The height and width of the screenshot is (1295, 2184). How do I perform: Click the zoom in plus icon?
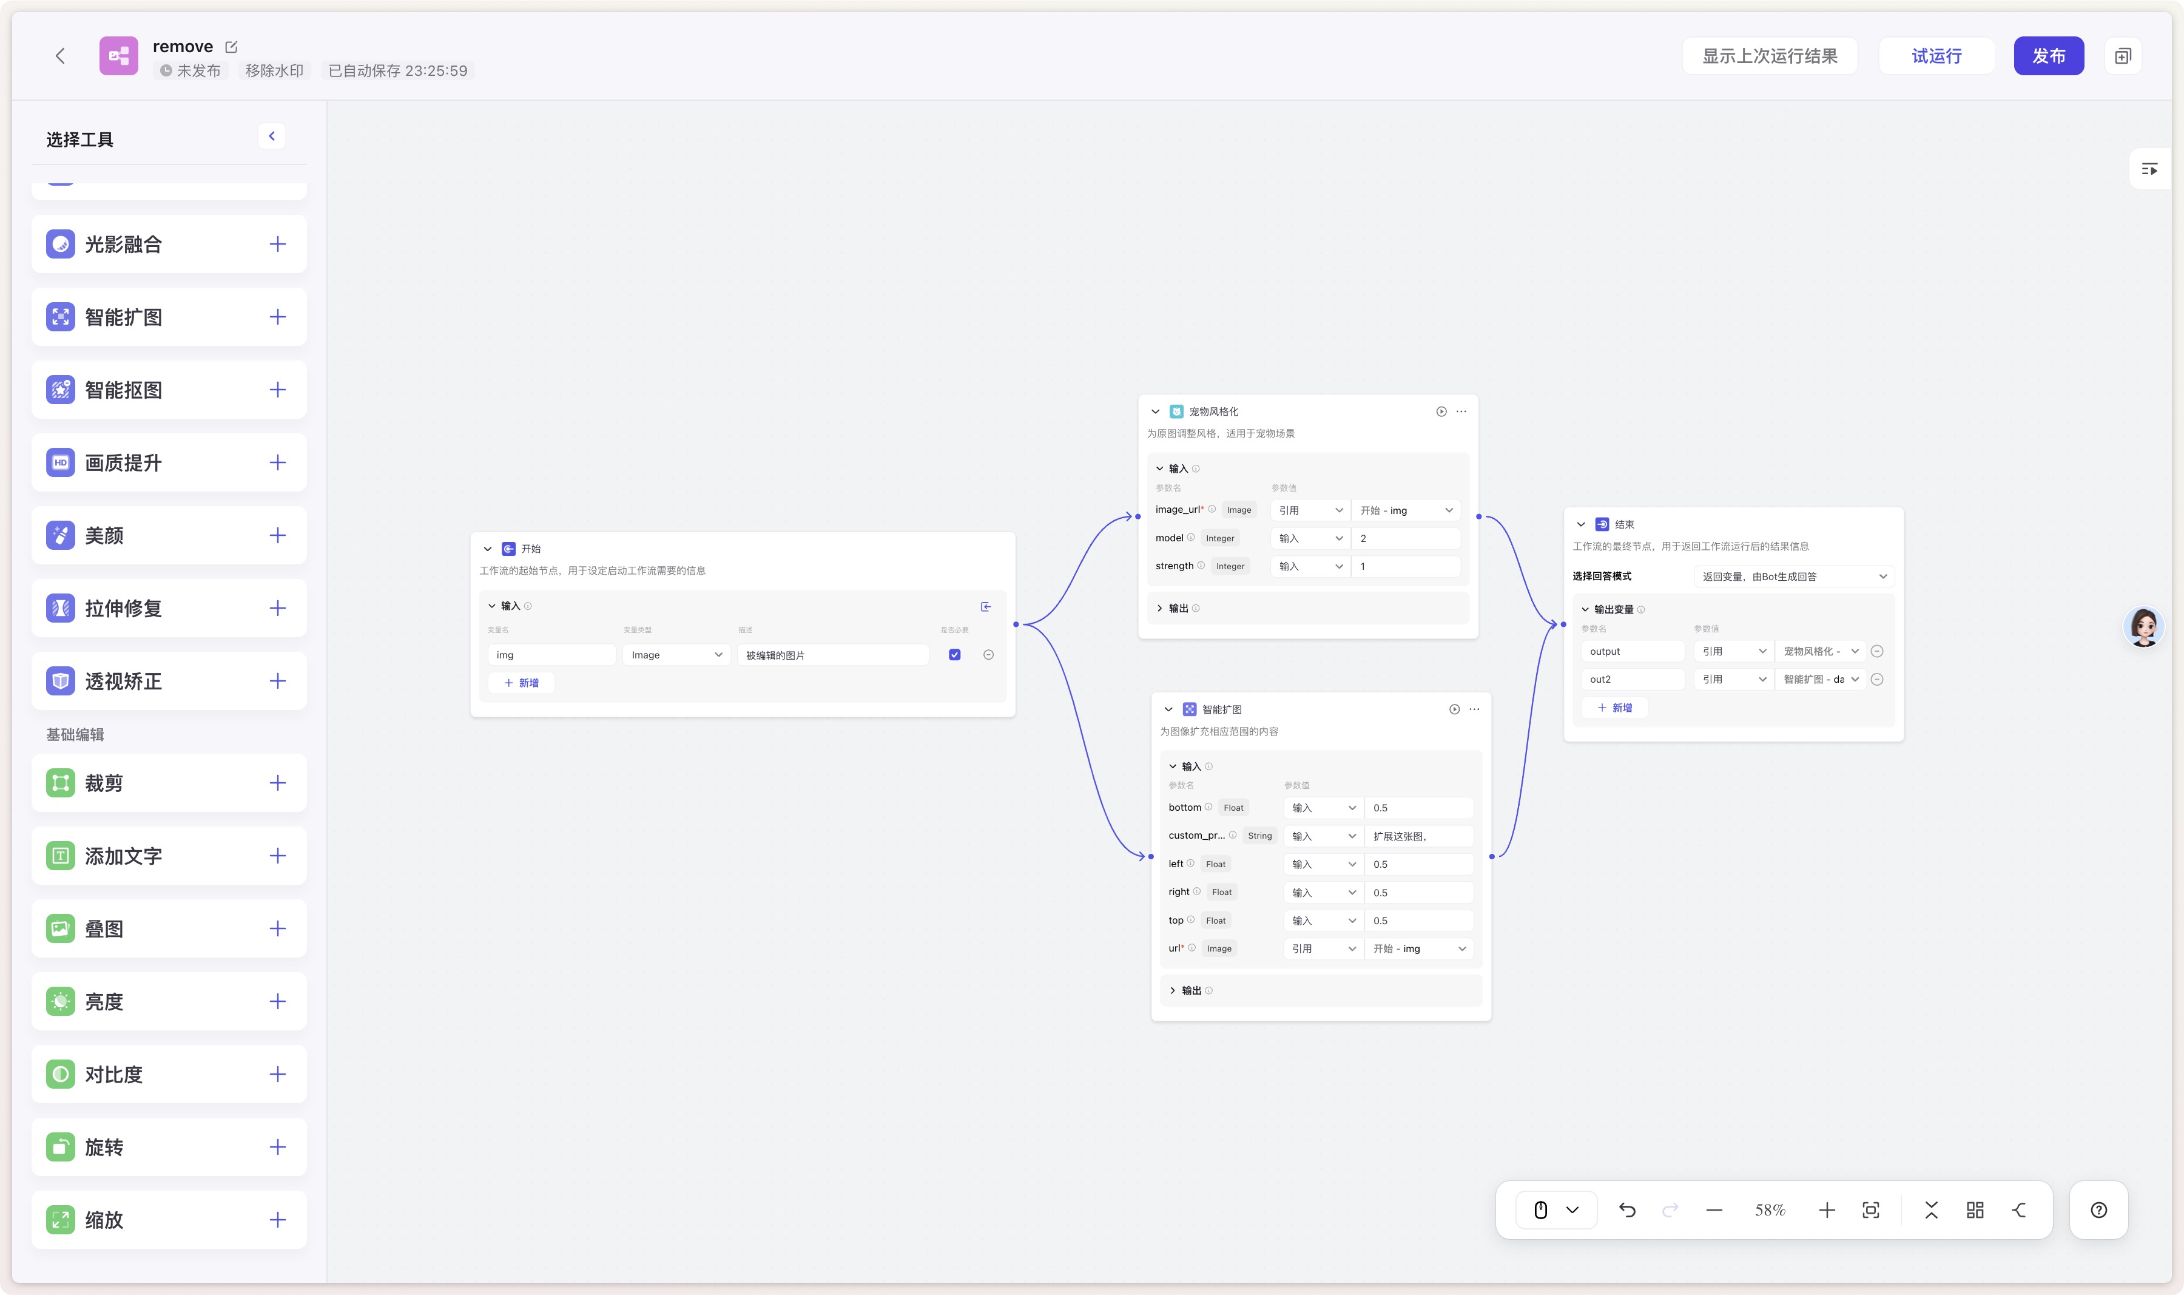coord(1827,1209)
